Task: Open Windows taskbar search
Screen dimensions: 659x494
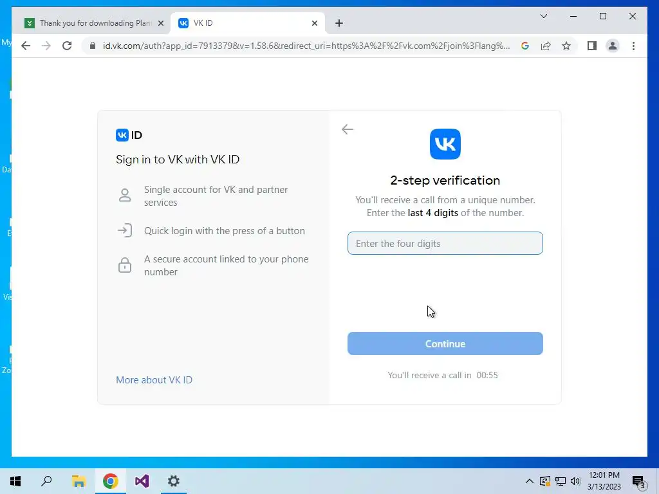Action: [x=46, y=481]
